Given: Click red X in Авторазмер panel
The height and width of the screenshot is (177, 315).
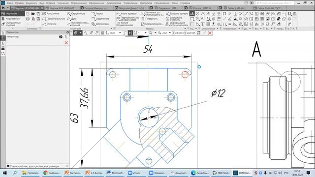Looking at the screenshot, I should (x=66, y=43).
